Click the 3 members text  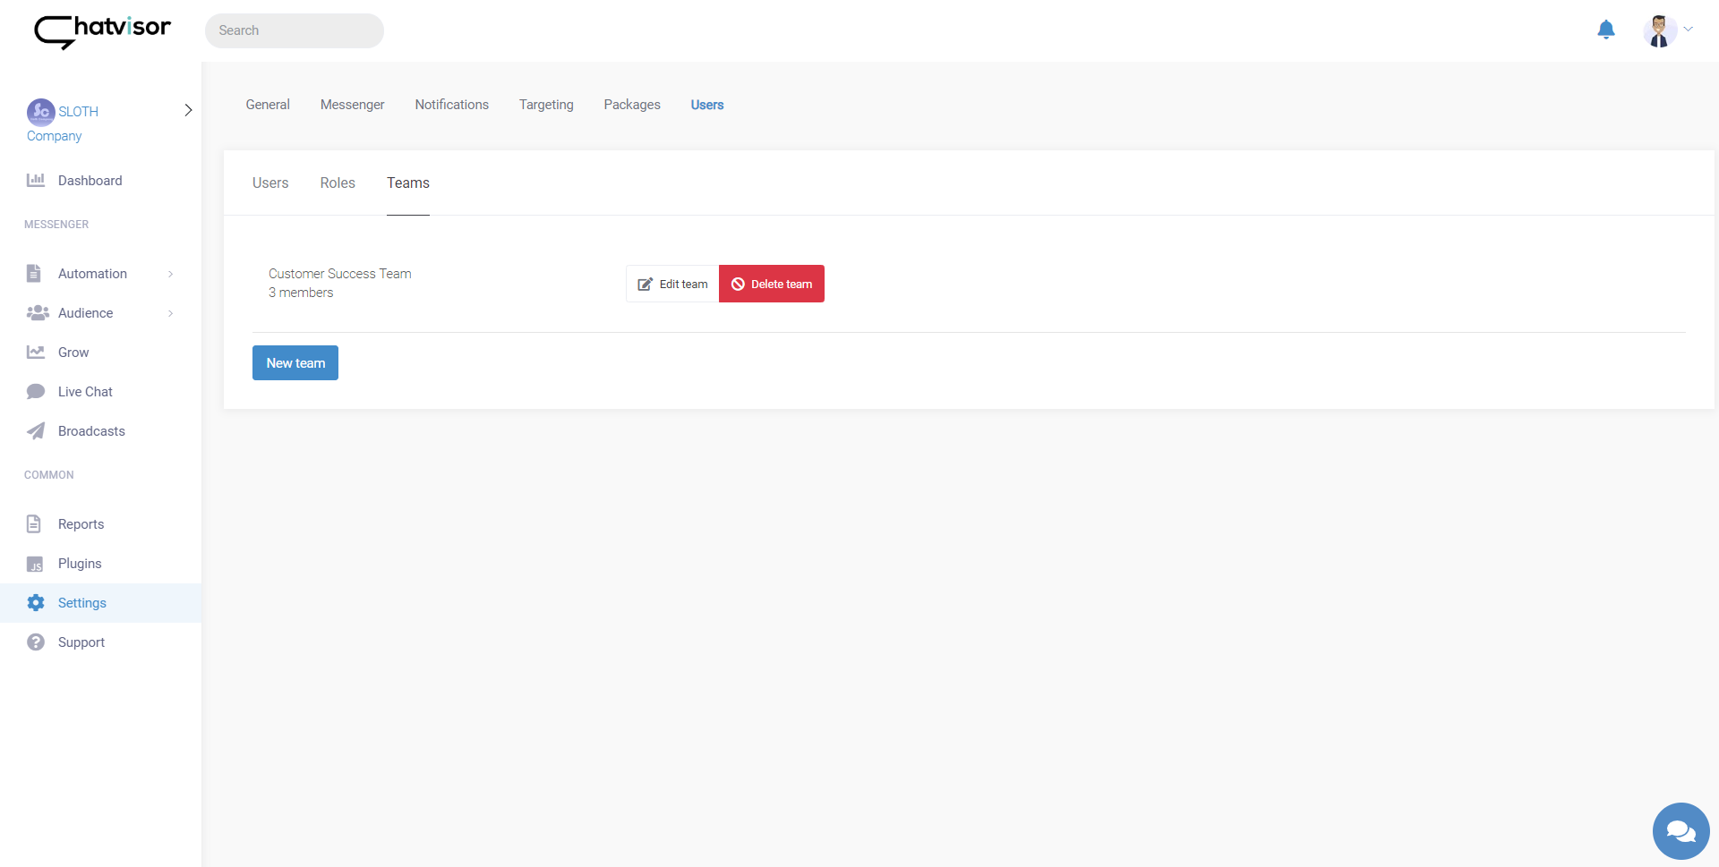[x=301, y=293]
